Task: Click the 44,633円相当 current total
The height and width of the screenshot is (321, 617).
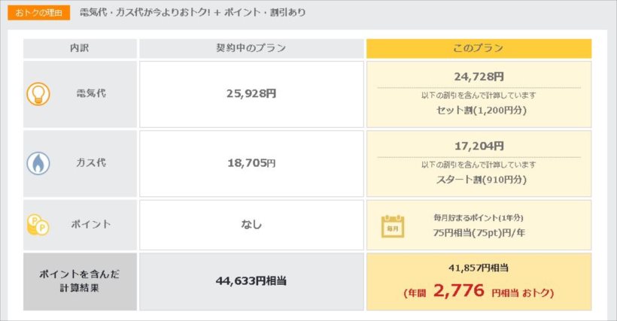Action: point(251,281)
